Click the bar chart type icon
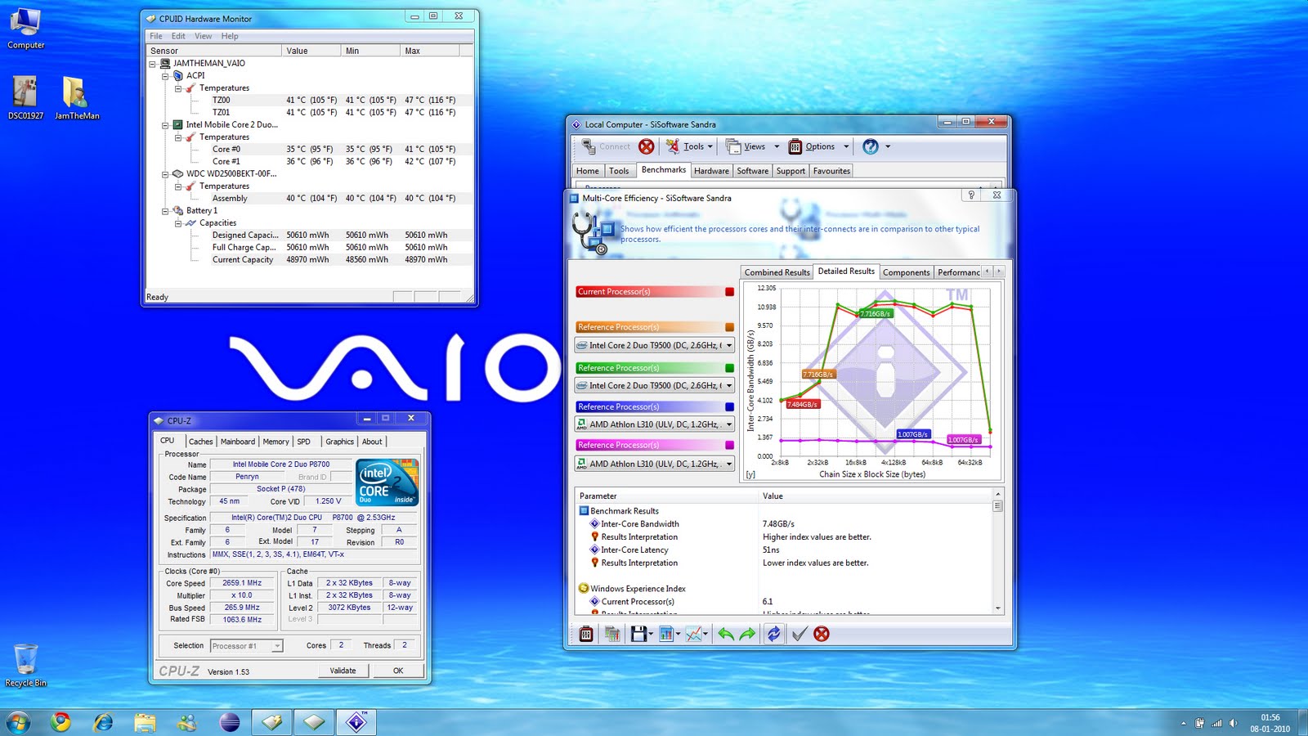This screenshot has width=1308, height=736. point(665,634)
